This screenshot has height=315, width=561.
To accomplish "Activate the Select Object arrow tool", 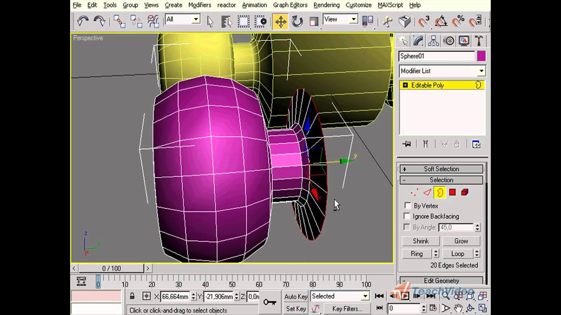I will (x=210, y=21).
